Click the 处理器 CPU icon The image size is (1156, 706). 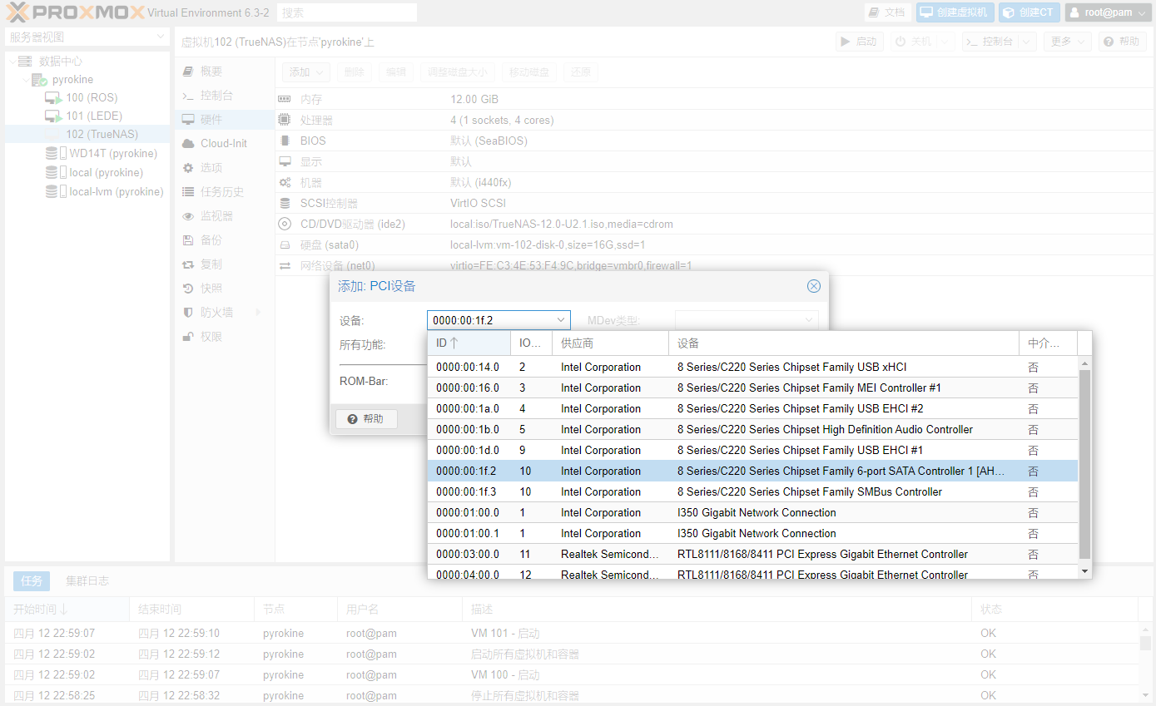(285, 120)
